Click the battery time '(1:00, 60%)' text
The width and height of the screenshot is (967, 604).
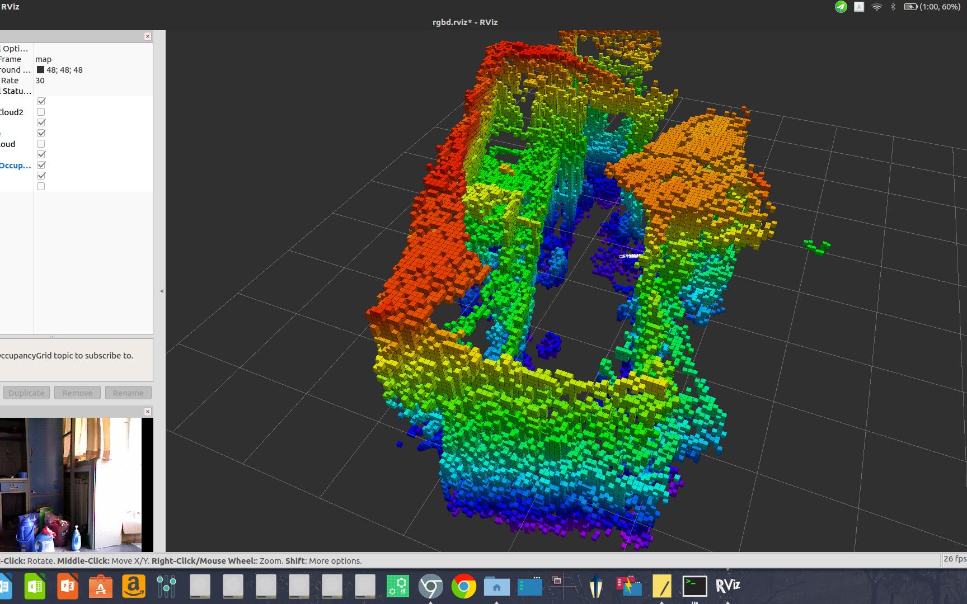click(940, 7)
